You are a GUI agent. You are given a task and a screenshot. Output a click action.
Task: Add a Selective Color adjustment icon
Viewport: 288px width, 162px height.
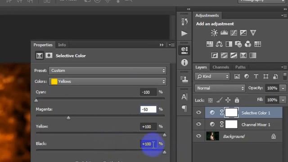(x=243, y=55)
